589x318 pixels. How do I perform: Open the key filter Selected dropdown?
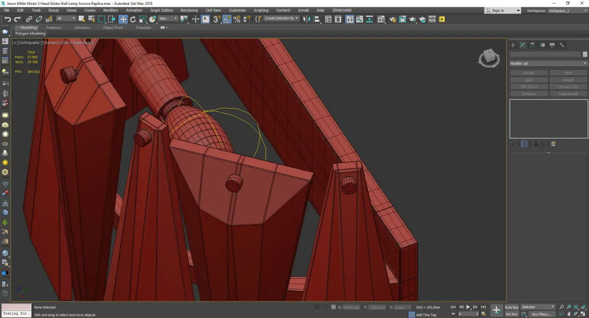coord(538,307)
